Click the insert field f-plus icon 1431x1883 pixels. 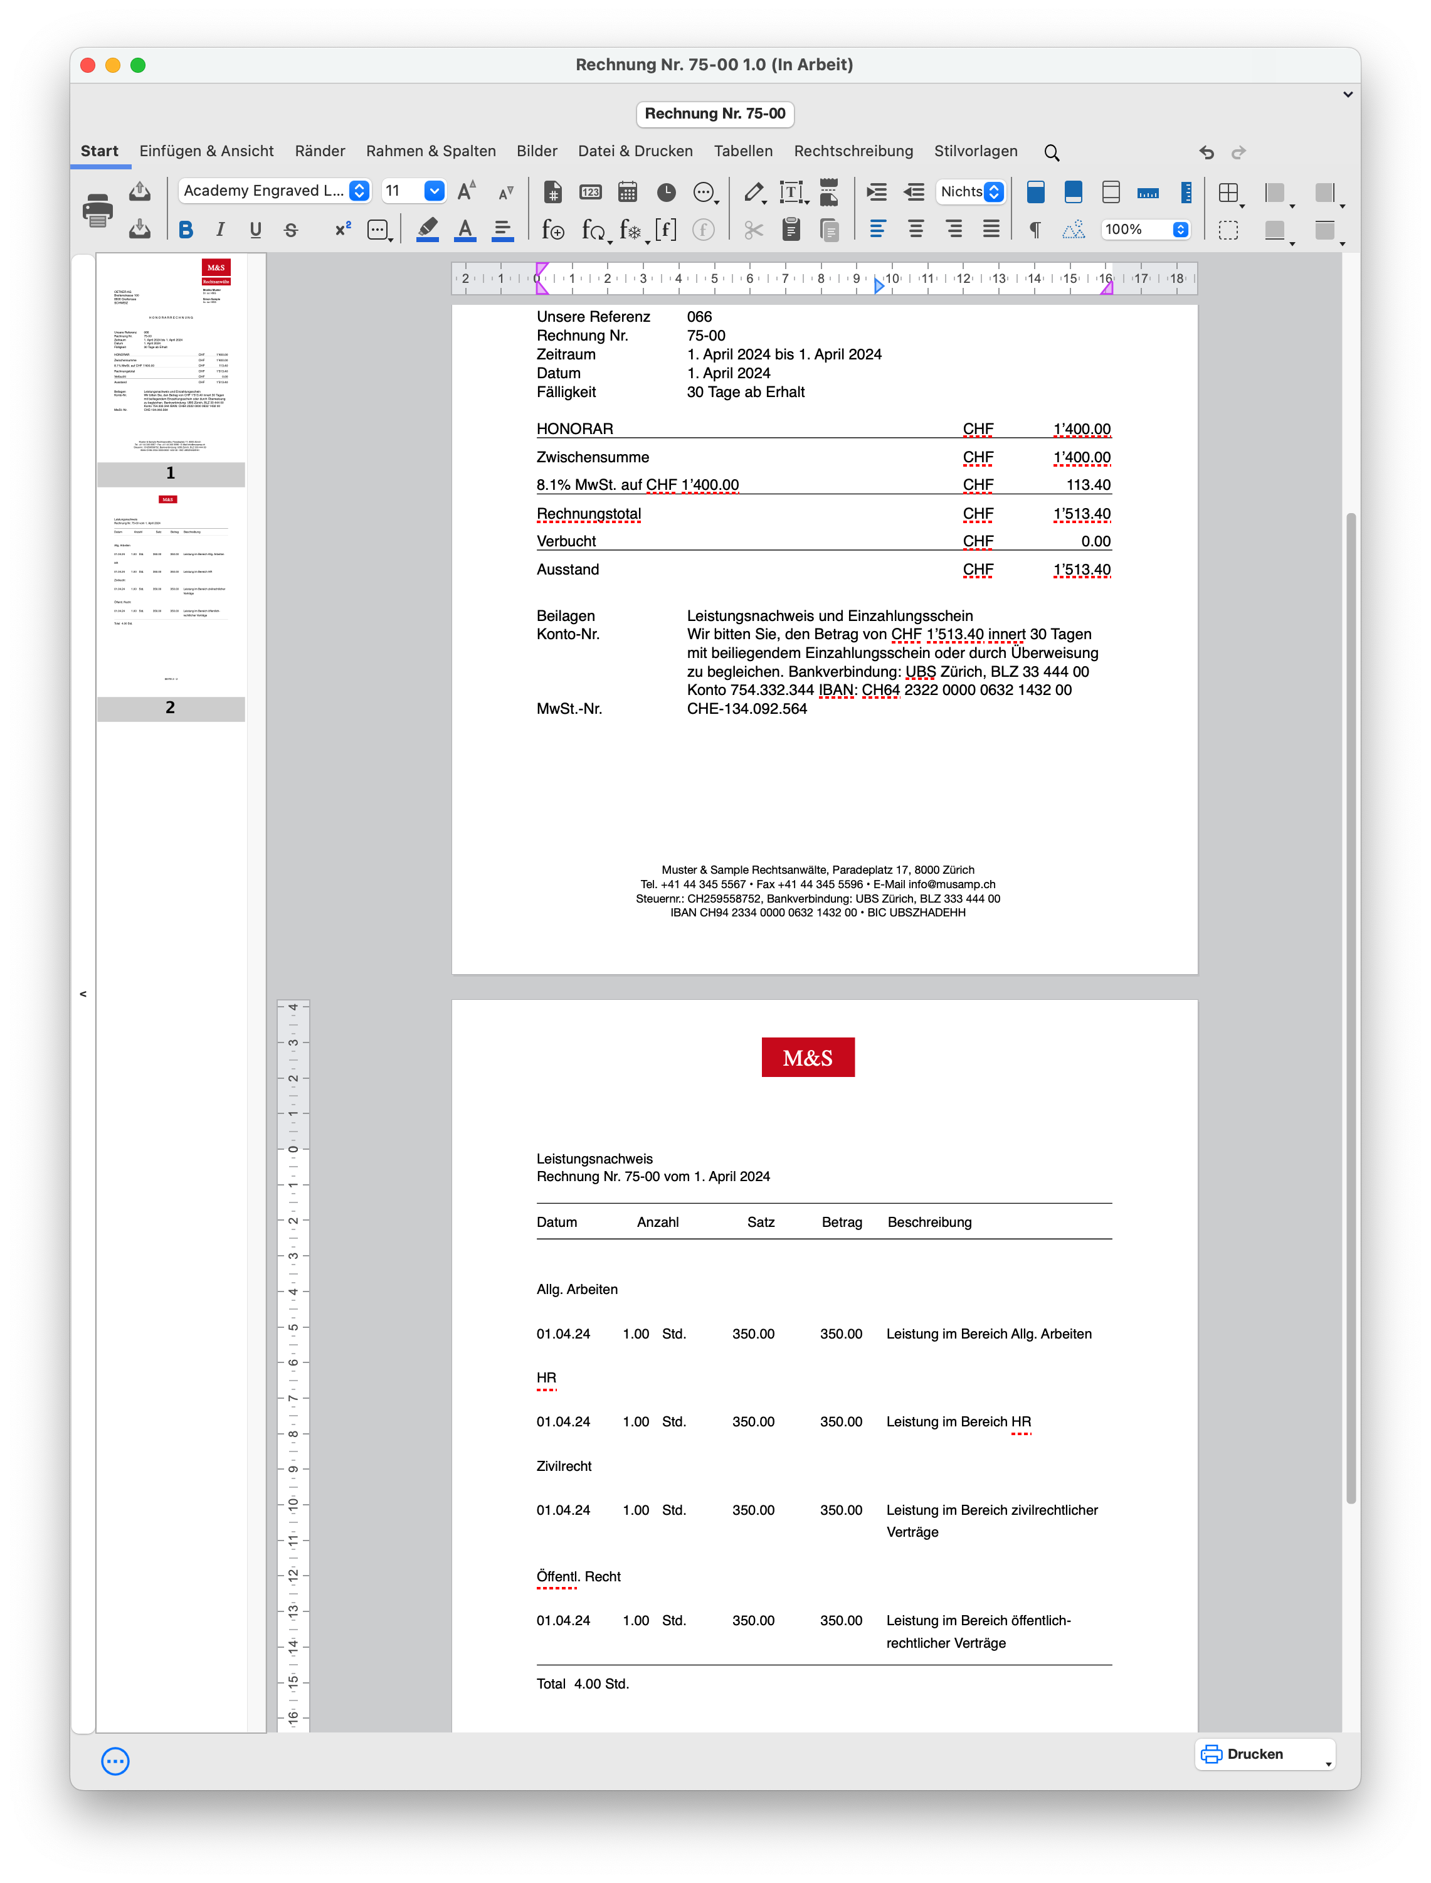click(553, 230)
